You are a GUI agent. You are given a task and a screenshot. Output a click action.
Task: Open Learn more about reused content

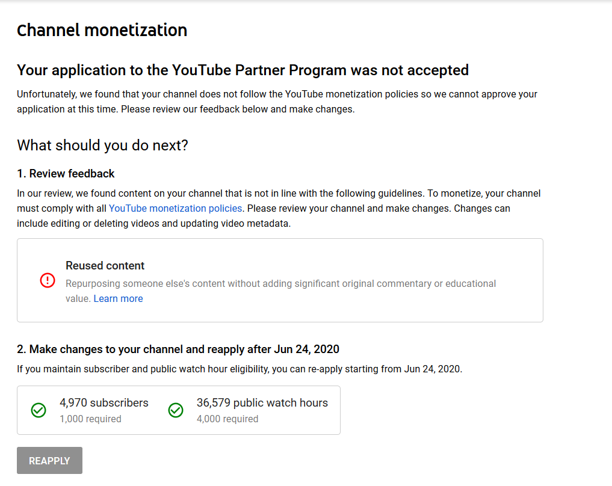coord(118,298)
